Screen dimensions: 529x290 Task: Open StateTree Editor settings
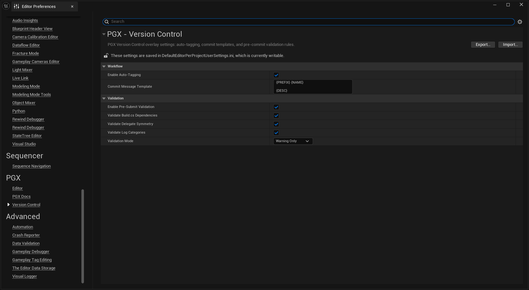click(27, 136)
